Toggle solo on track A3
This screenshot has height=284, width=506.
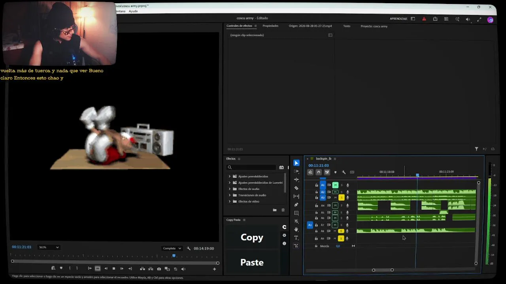point(341,198)
